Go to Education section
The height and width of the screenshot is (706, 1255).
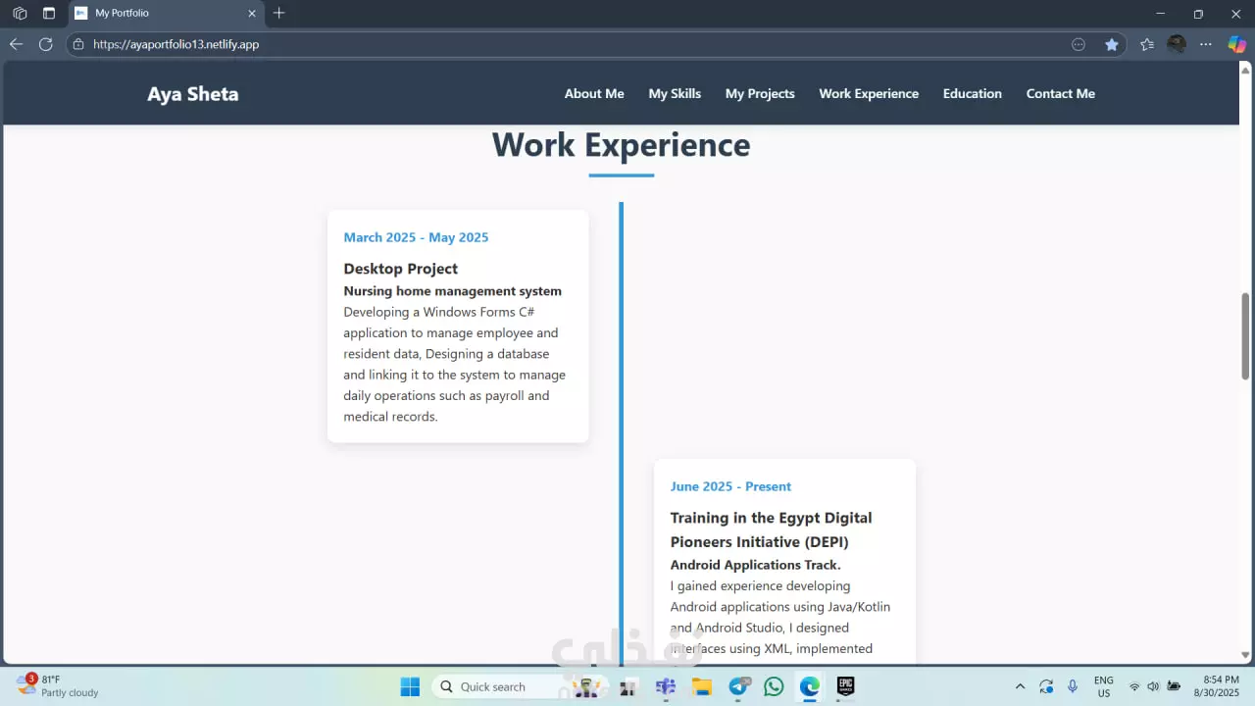[973, 93]
